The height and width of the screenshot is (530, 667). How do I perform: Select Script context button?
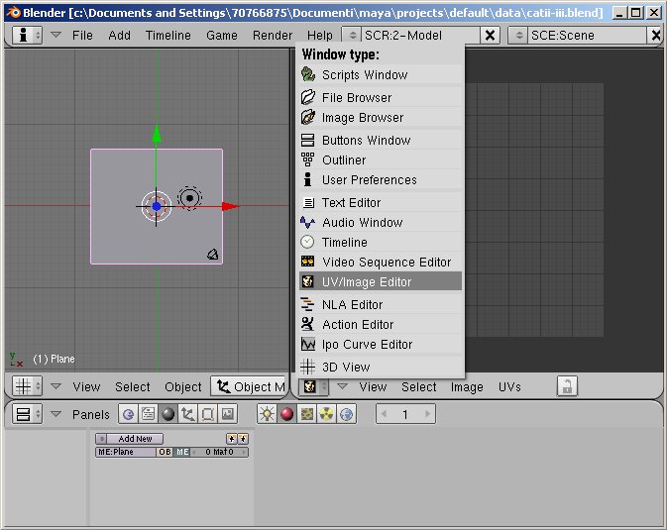pyautogui.click(x=148, y=414)
